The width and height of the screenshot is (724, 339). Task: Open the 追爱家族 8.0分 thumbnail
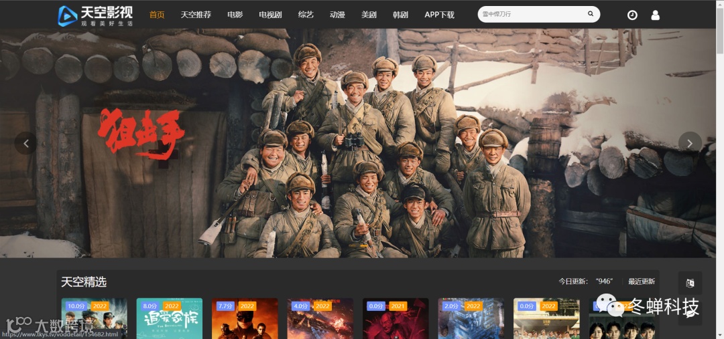point(170,319)
